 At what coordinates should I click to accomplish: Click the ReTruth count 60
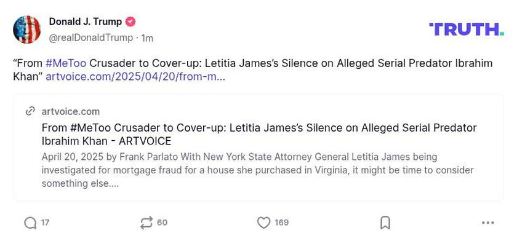pyautogui.click(x=162, y=223)
